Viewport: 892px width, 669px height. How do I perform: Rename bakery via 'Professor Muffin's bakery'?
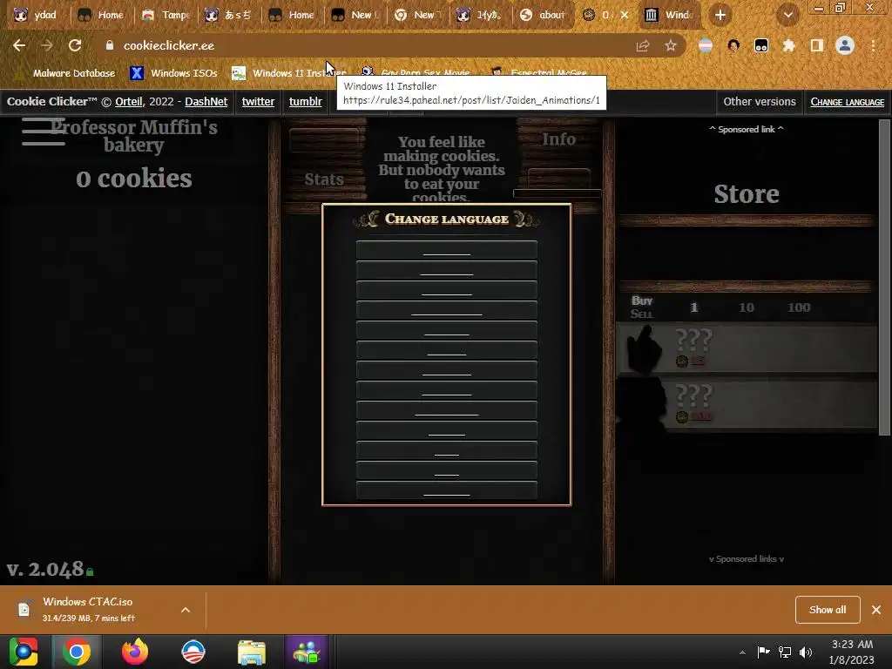click(x=133, y=136)
